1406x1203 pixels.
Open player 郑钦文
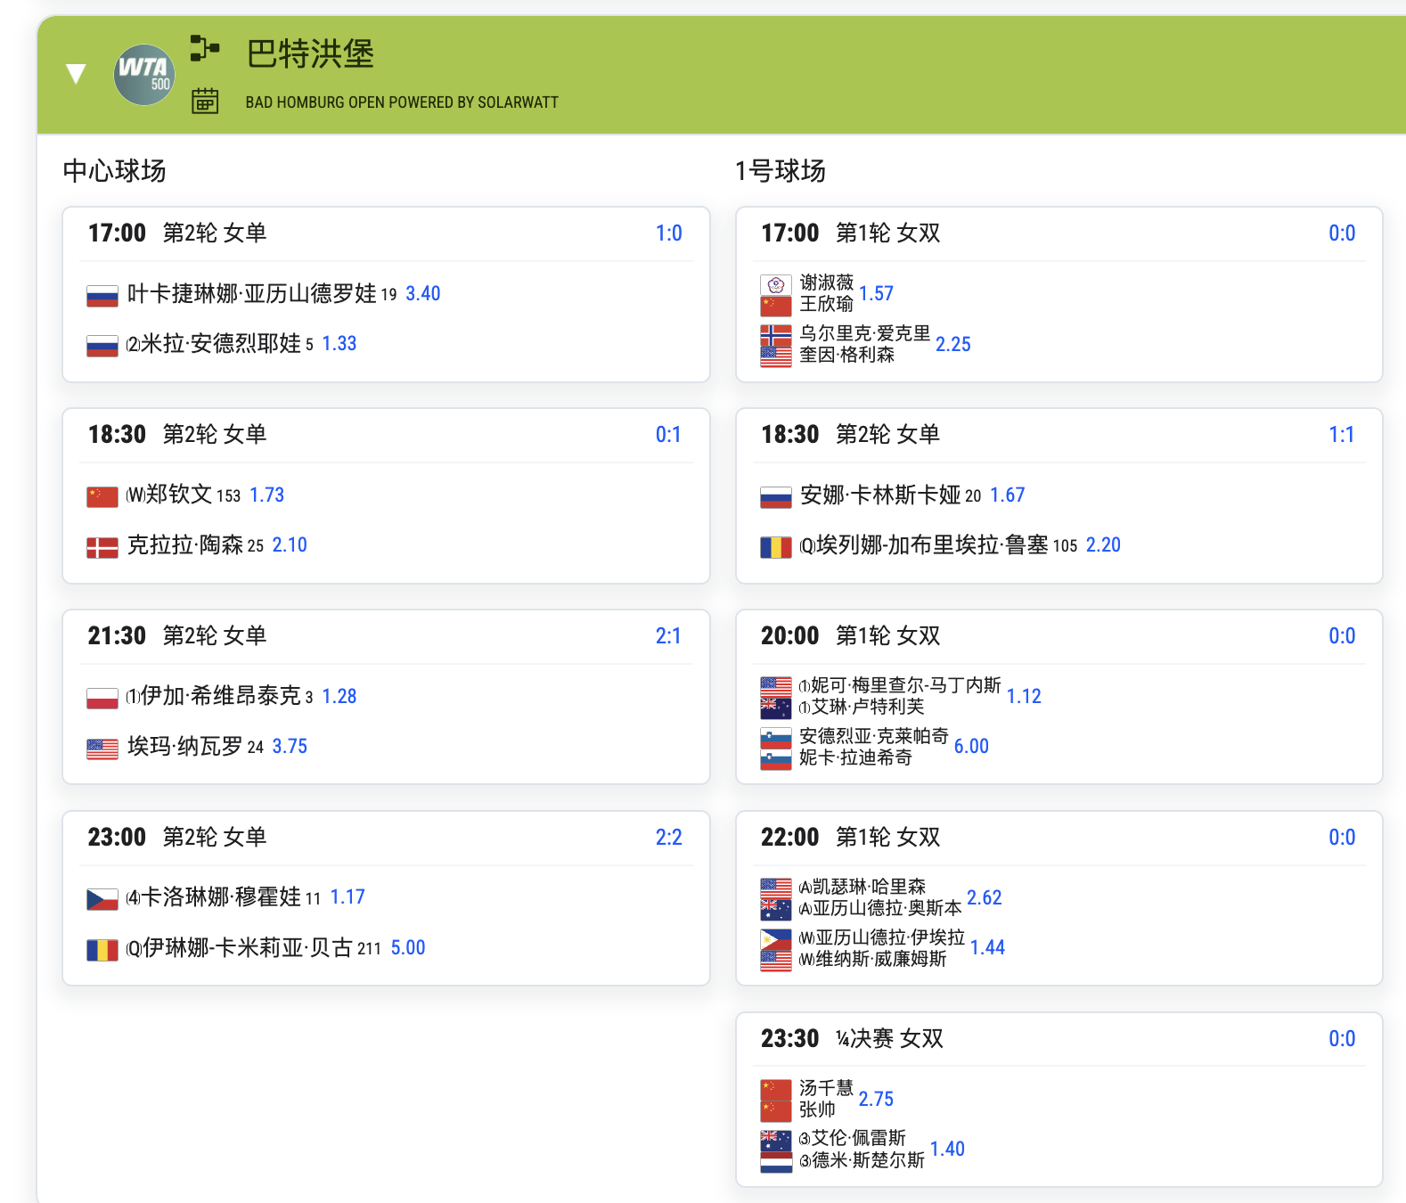pos(179,495)
